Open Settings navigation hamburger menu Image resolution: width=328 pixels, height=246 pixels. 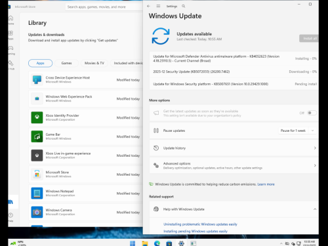pyautogui.click(x=158, y=6)
